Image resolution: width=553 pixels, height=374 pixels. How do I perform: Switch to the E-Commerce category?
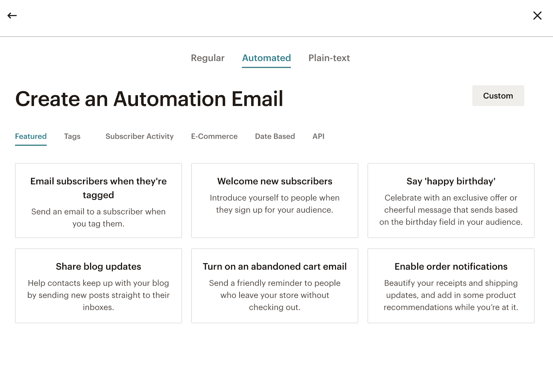tap(214, 137)
